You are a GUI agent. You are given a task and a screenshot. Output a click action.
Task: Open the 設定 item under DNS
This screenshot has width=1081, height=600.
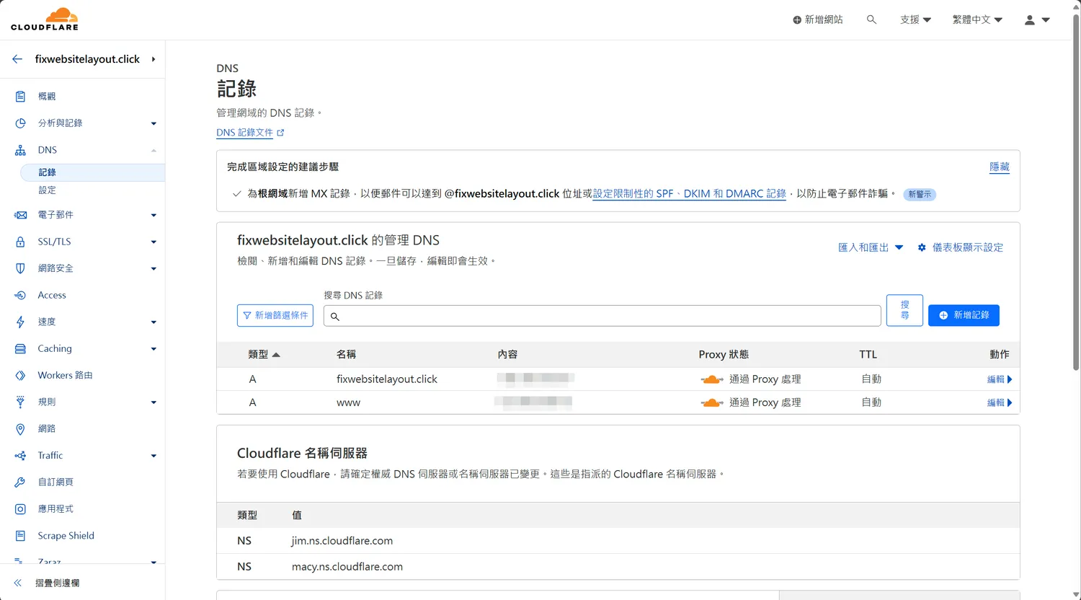point(47,190)
